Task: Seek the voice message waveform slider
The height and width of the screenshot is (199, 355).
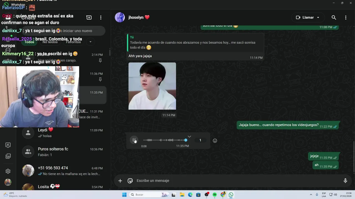Action: pyautogui.click(x=165, y=140)
